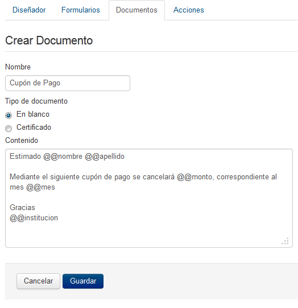Screen dimensions: 298x308
Task: Switch to the Diseñador tab
Action: [29, 10]
